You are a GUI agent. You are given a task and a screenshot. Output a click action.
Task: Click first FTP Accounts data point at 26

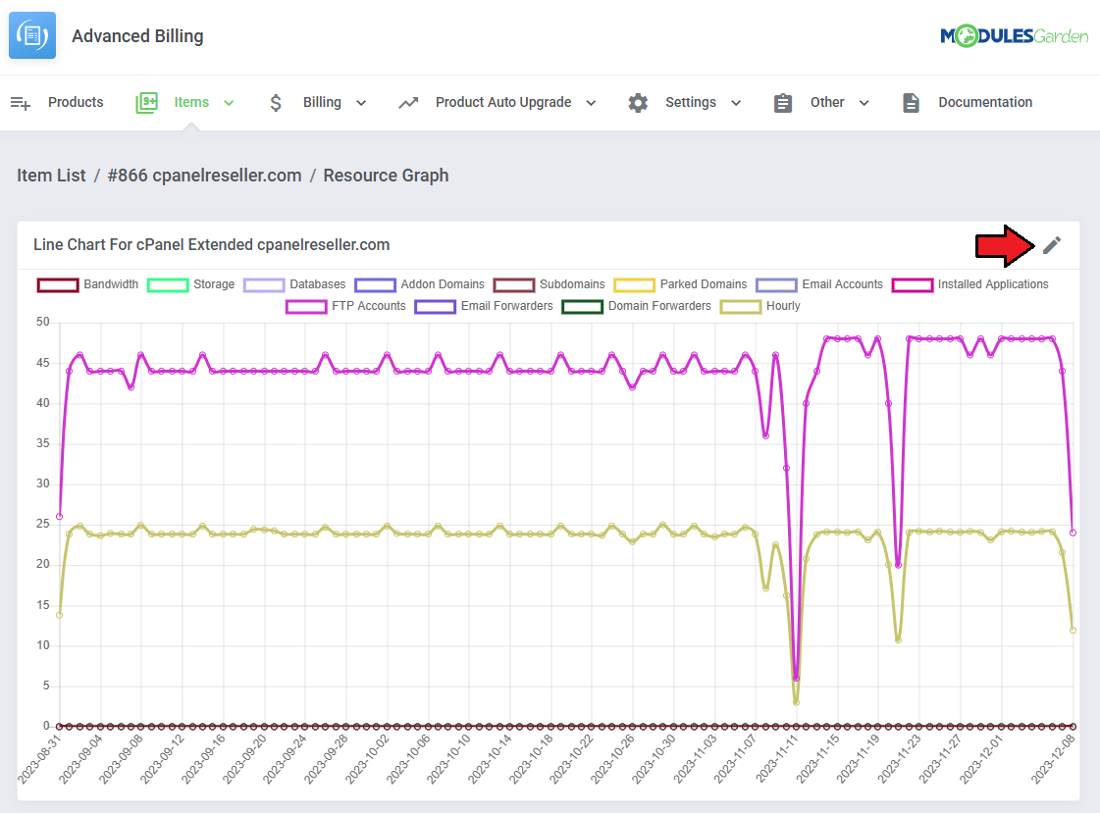(60, 517)
